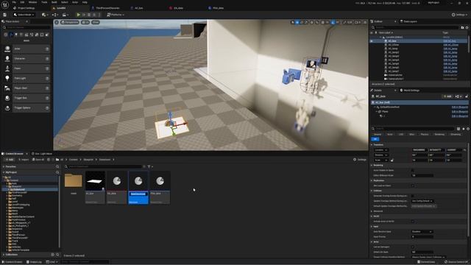
Task: Toggle the Can be Damaged checkbox
Action: (x=413, y=247)
